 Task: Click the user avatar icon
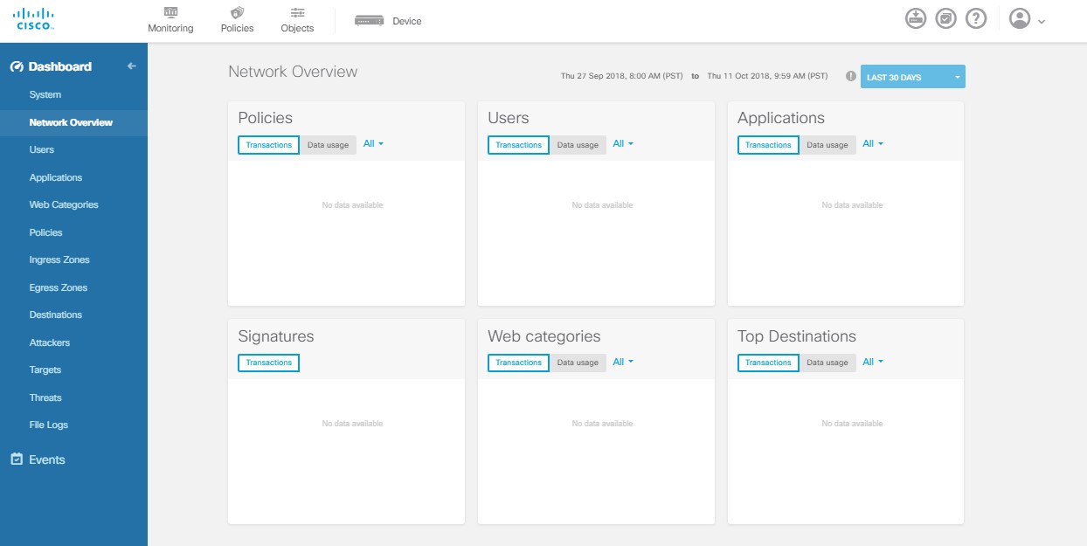pos(1018,17)
